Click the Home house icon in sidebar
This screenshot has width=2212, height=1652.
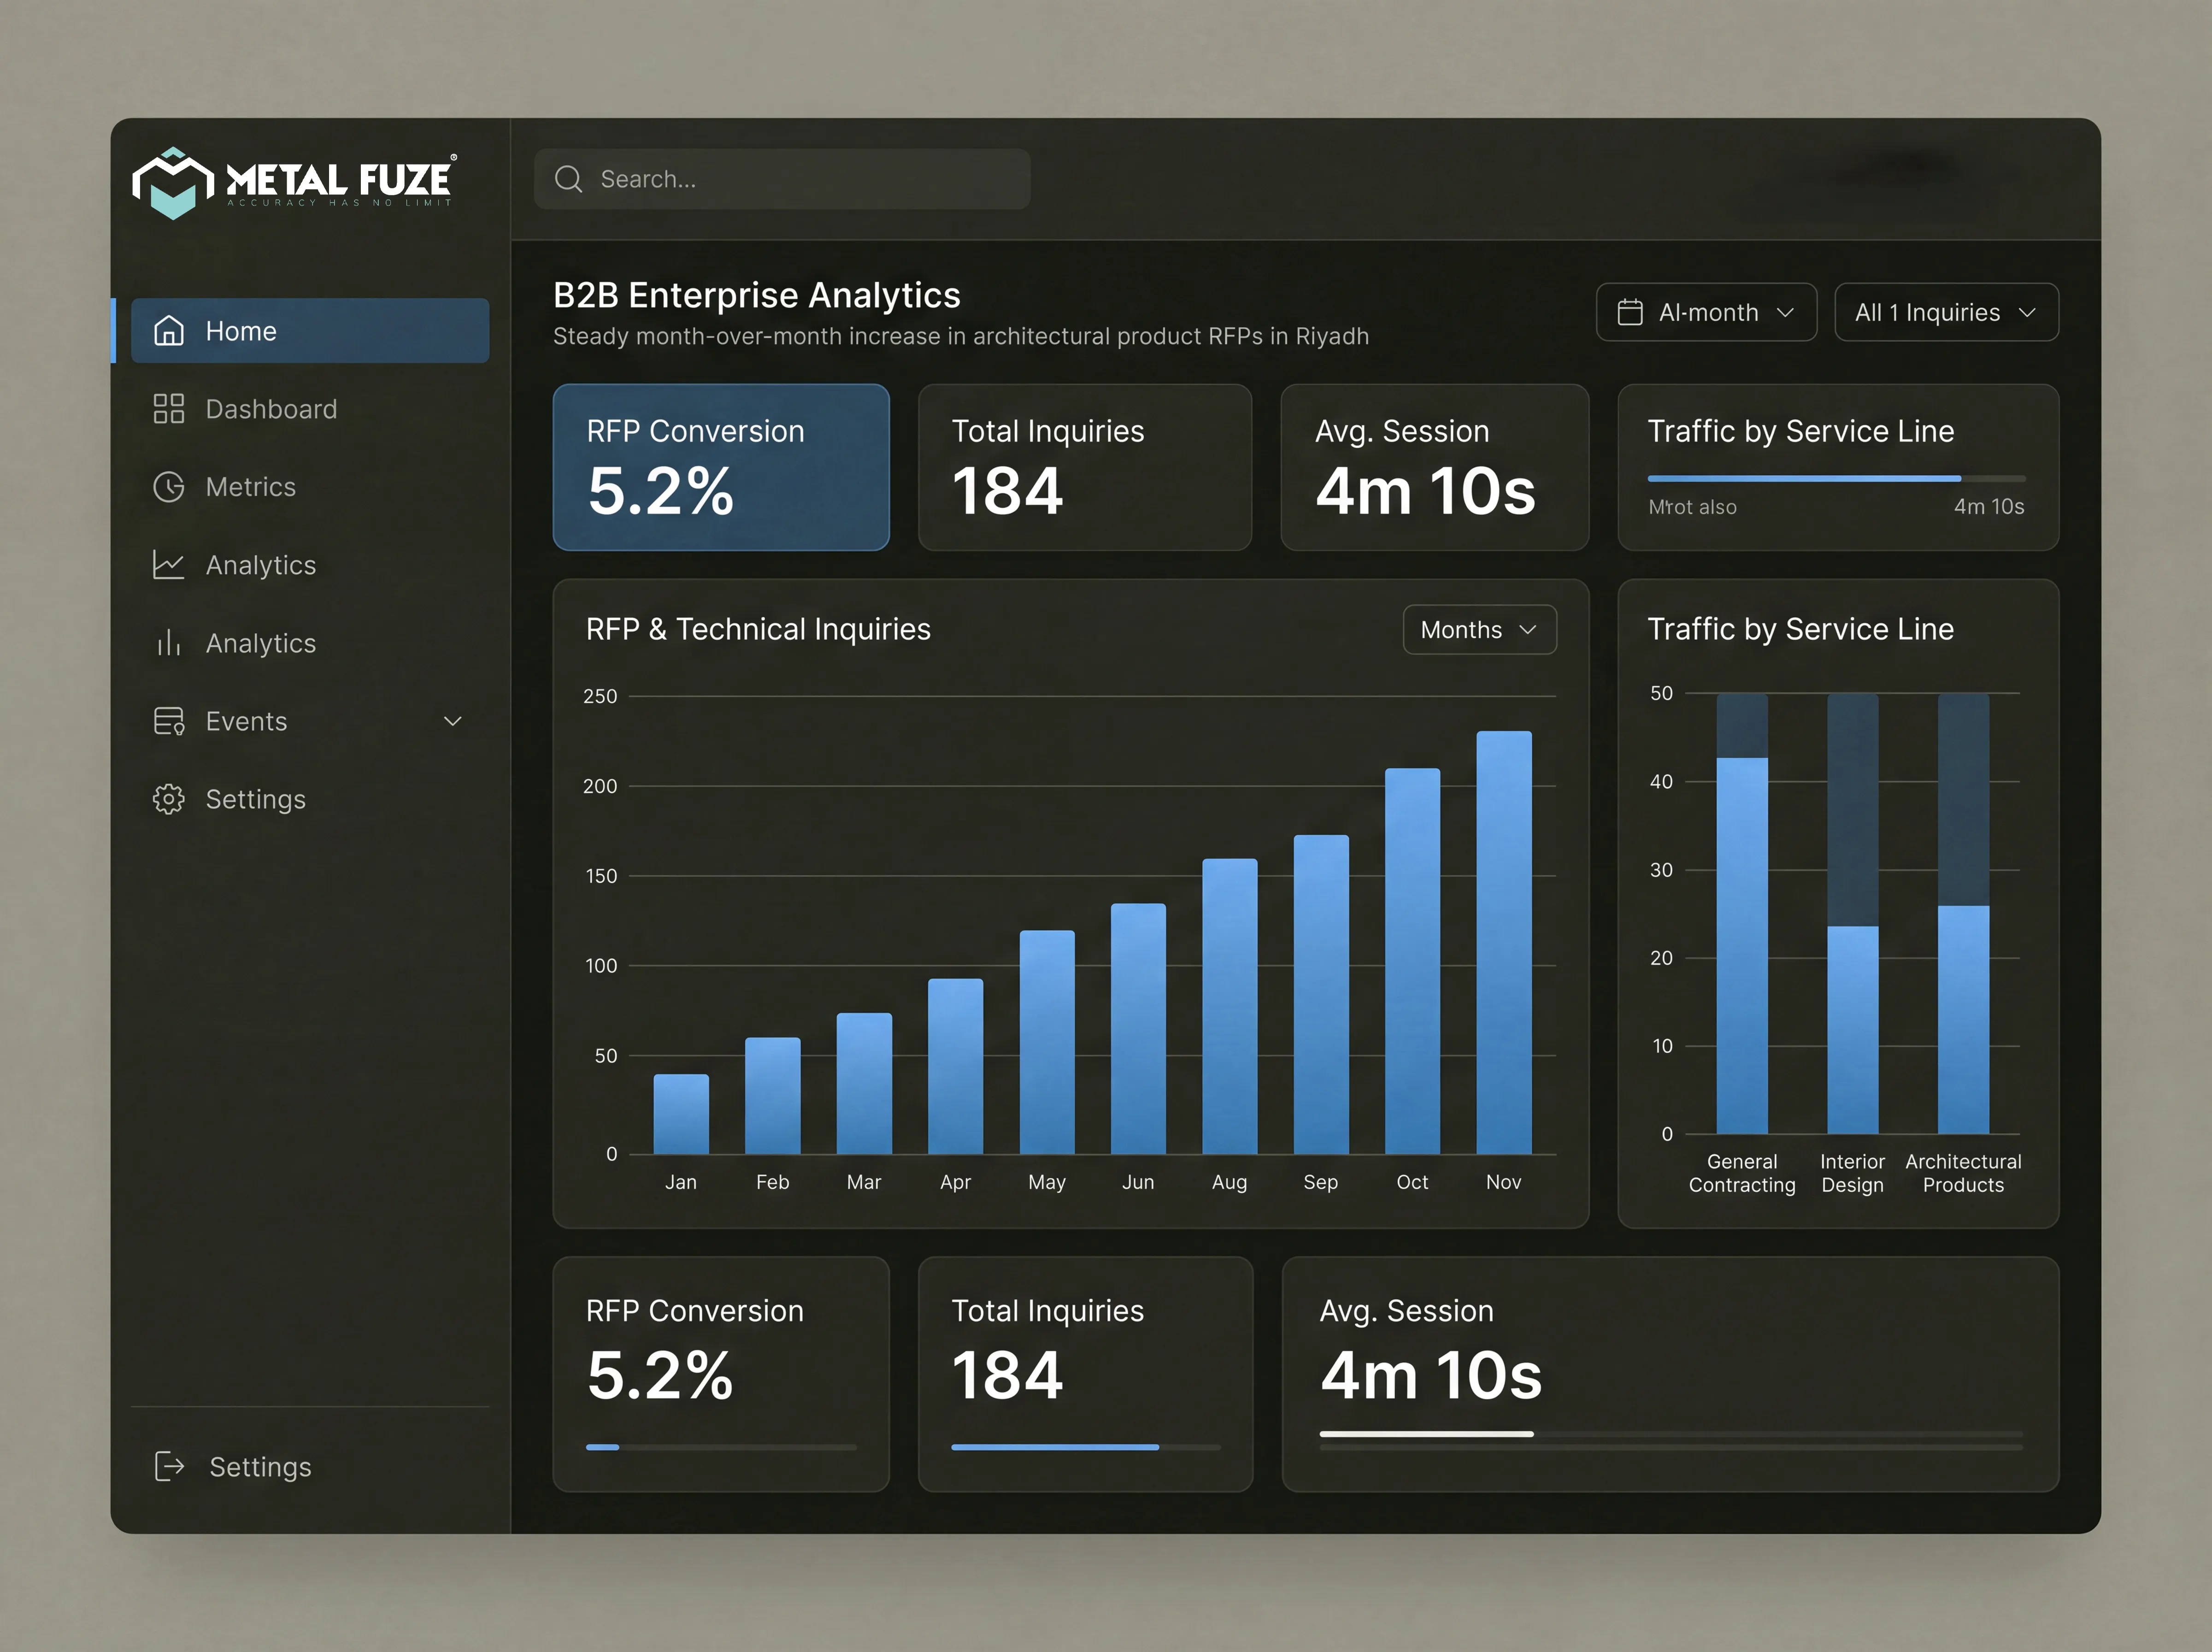coord(169,331)
